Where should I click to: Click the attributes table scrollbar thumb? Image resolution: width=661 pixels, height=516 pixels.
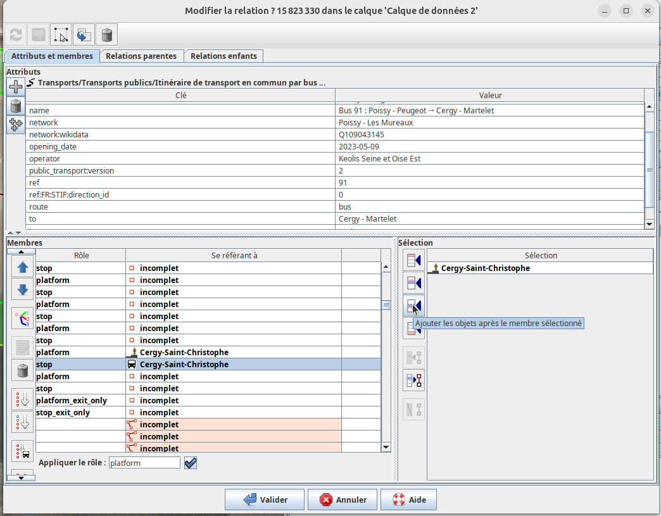[649, 170]
